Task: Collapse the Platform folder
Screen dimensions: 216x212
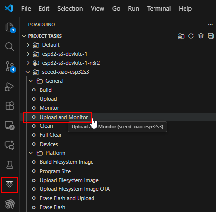Action: pyautogui.click(x=31, y=153)
